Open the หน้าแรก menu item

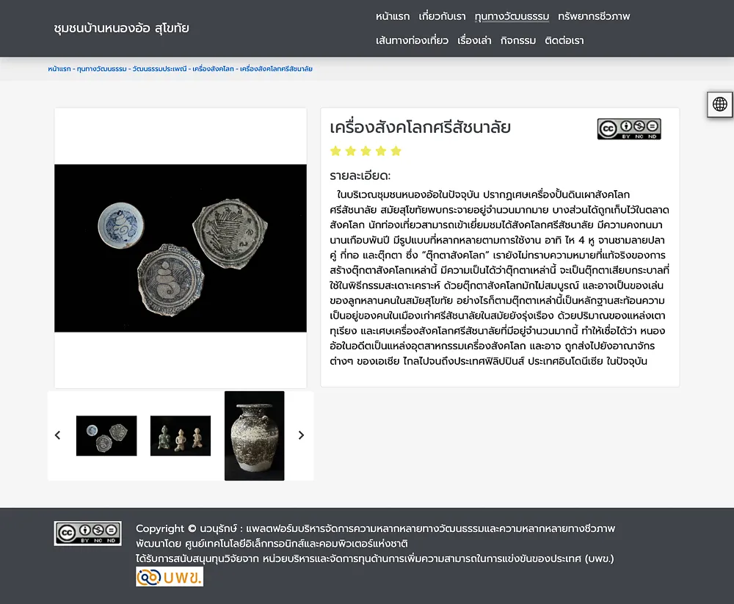click(x=392, y=16)
